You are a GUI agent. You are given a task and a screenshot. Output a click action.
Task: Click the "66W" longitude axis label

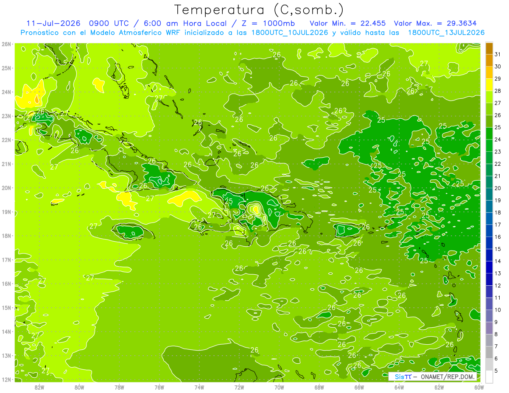coord(359,387)
